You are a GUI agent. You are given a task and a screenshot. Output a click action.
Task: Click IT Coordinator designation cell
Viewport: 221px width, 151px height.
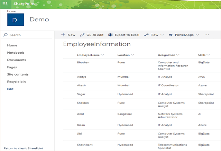[168, 85]
